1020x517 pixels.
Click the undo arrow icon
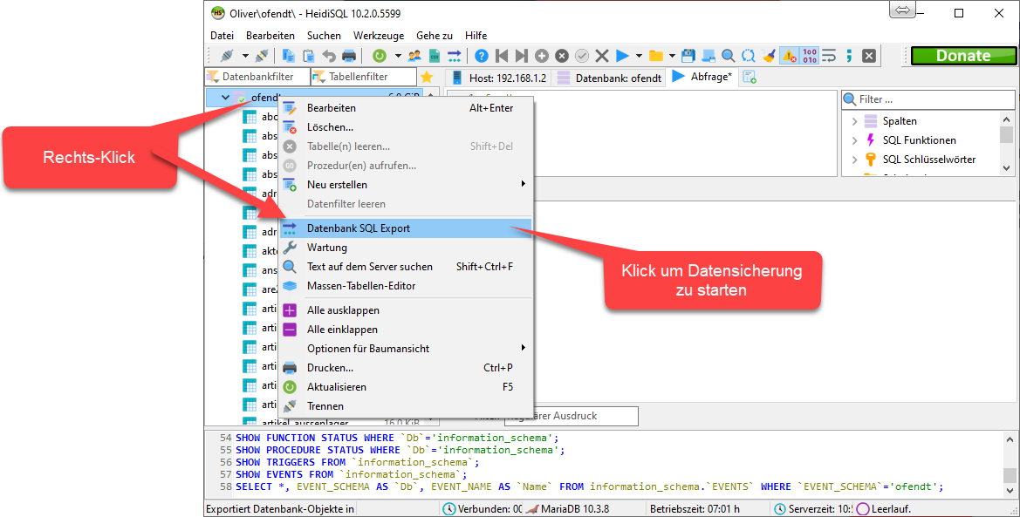click(x=329, y=56)
